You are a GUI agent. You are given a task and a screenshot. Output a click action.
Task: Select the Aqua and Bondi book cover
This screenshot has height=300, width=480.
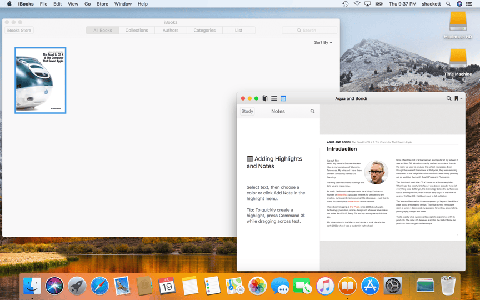pyautogui.click(x=41, y=81)
